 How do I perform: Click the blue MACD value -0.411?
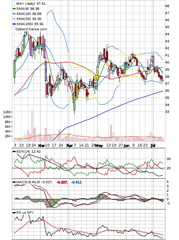[76, 182]
